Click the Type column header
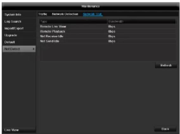 point(73,22)
